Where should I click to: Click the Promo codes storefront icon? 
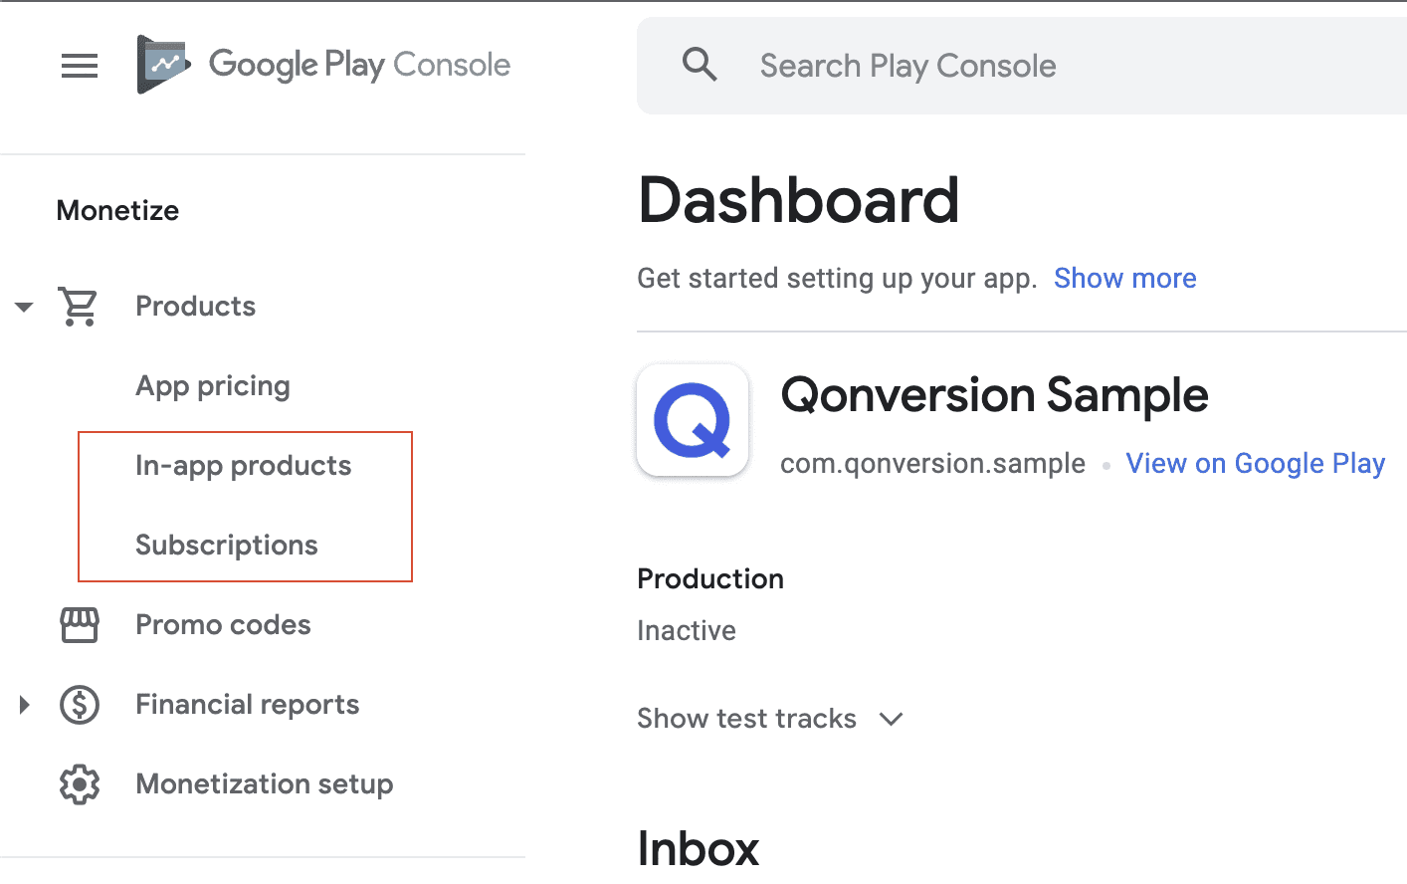(x=80, y=625)
